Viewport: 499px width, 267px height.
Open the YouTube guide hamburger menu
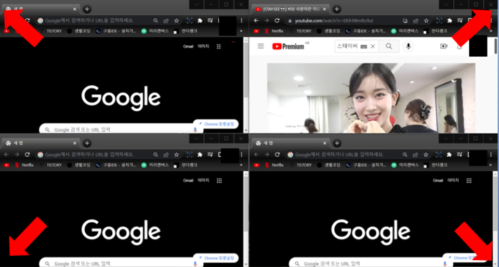coord(260,46)
